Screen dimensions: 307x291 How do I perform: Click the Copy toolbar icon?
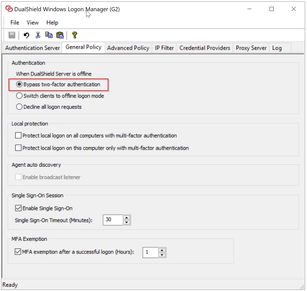pos(49,35)
